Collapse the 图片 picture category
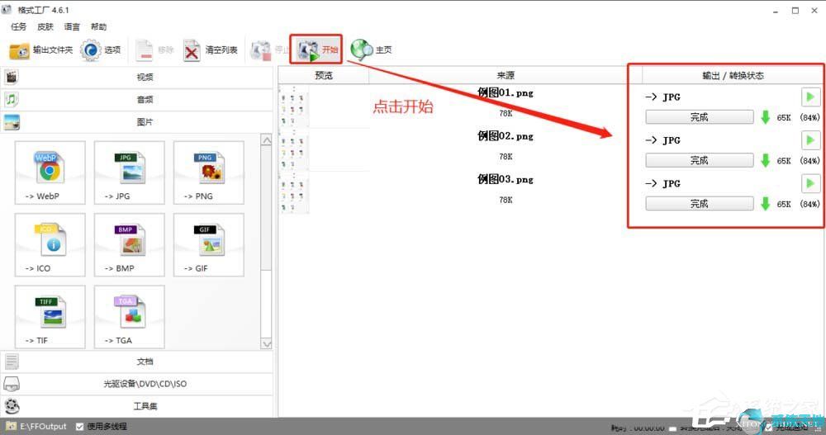 point(137,122)
